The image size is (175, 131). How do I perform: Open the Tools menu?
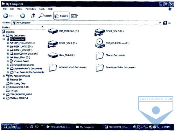[x=42, y=9]
